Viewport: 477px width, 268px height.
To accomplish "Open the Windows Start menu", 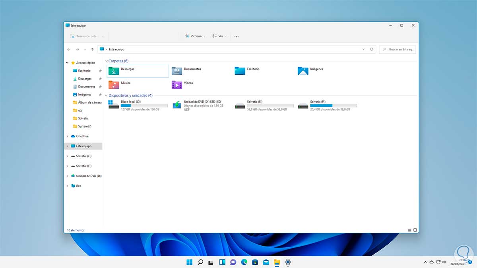I will 189,262.
